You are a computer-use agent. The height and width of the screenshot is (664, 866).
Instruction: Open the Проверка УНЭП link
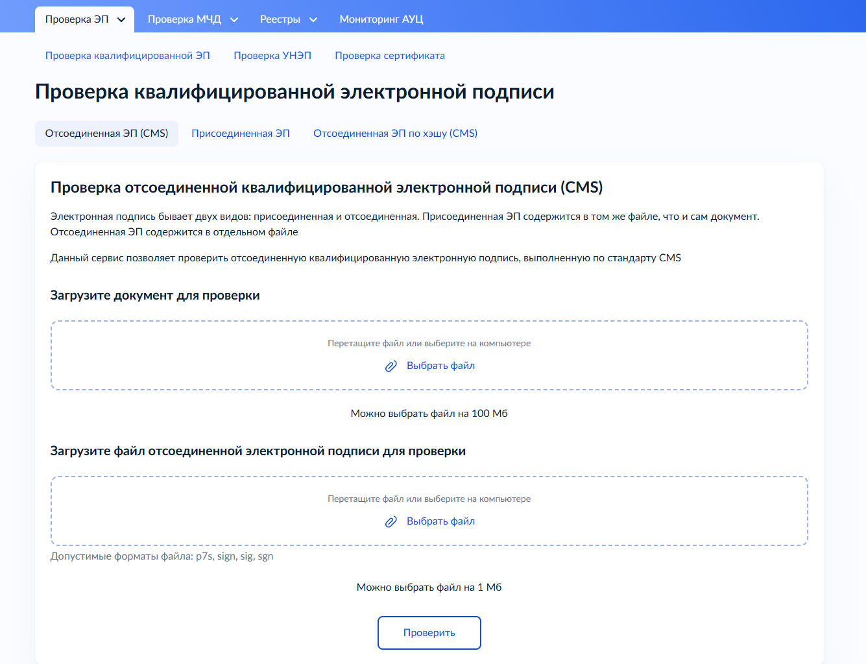272,56
